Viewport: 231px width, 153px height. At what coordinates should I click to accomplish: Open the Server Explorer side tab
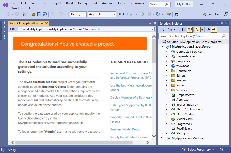pyautogui.click(x=4, y=30)
